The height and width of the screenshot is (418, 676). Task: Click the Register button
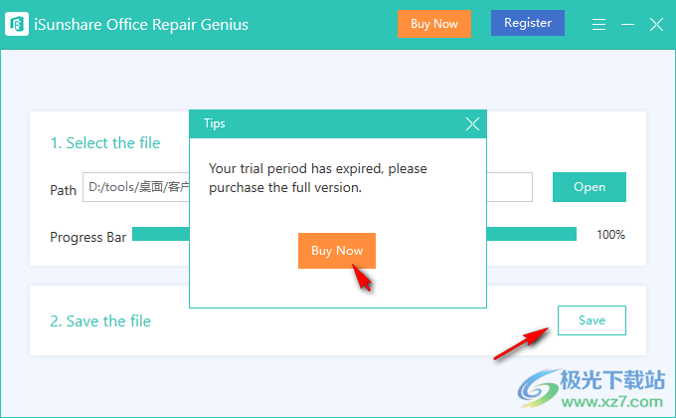coord(528,23)
